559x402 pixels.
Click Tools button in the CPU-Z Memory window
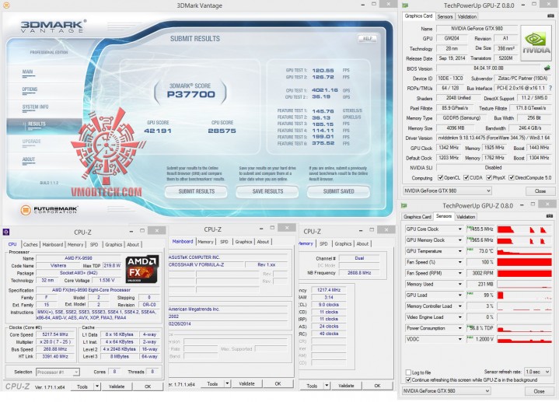coord(312,386)
